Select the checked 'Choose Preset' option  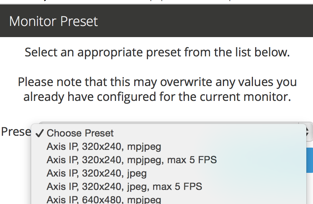(x=169, y=133)
